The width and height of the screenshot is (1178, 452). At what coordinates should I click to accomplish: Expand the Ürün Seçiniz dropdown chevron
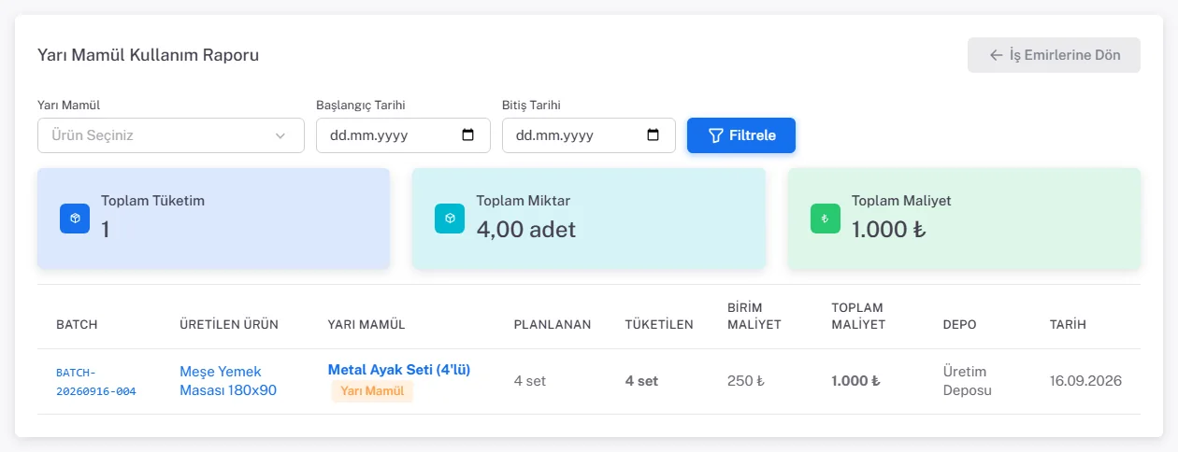280,136
